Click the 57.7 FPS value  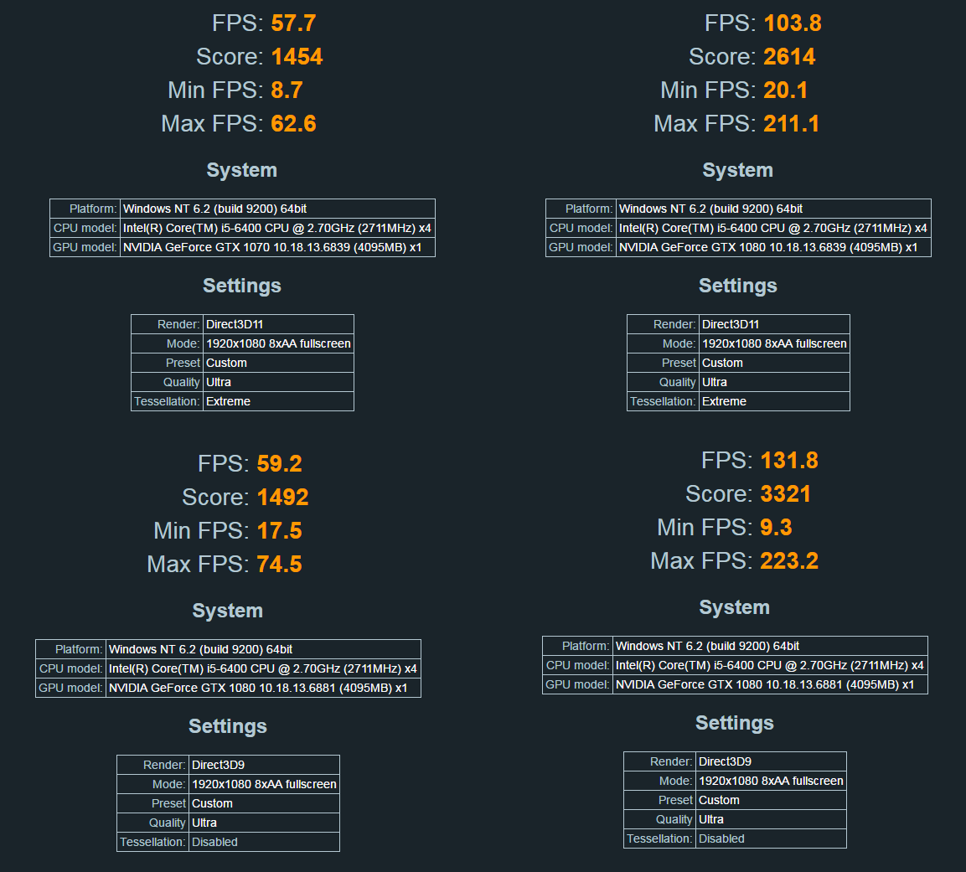293,23
